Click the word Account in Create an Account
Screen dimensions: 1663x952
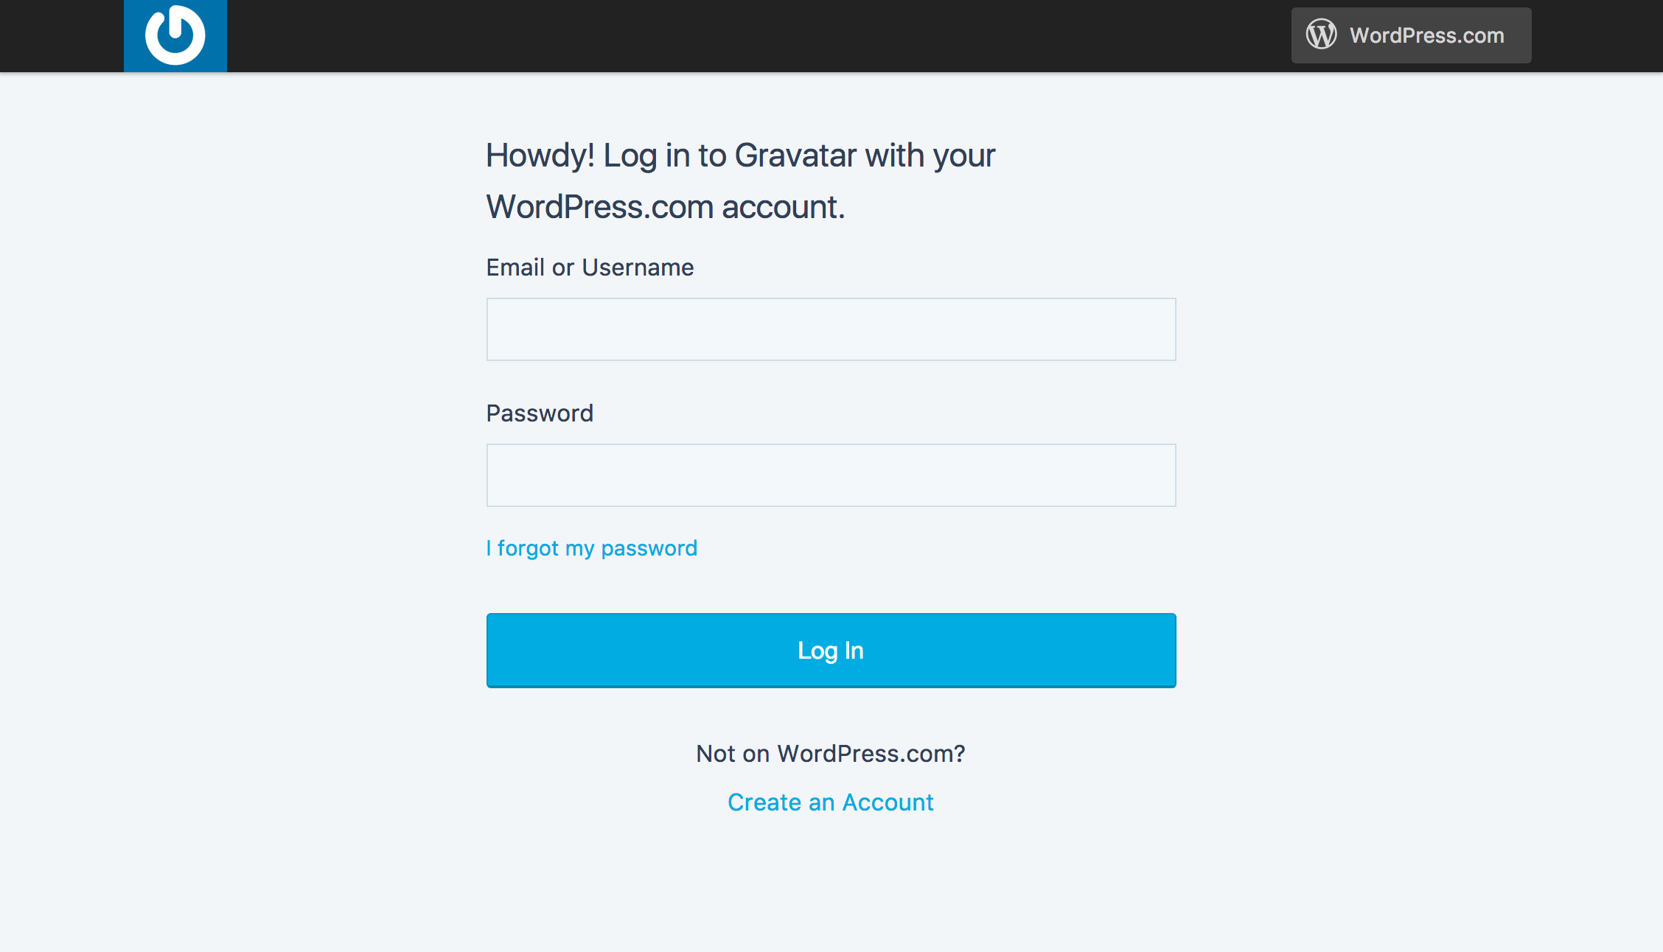coord(888,802)
